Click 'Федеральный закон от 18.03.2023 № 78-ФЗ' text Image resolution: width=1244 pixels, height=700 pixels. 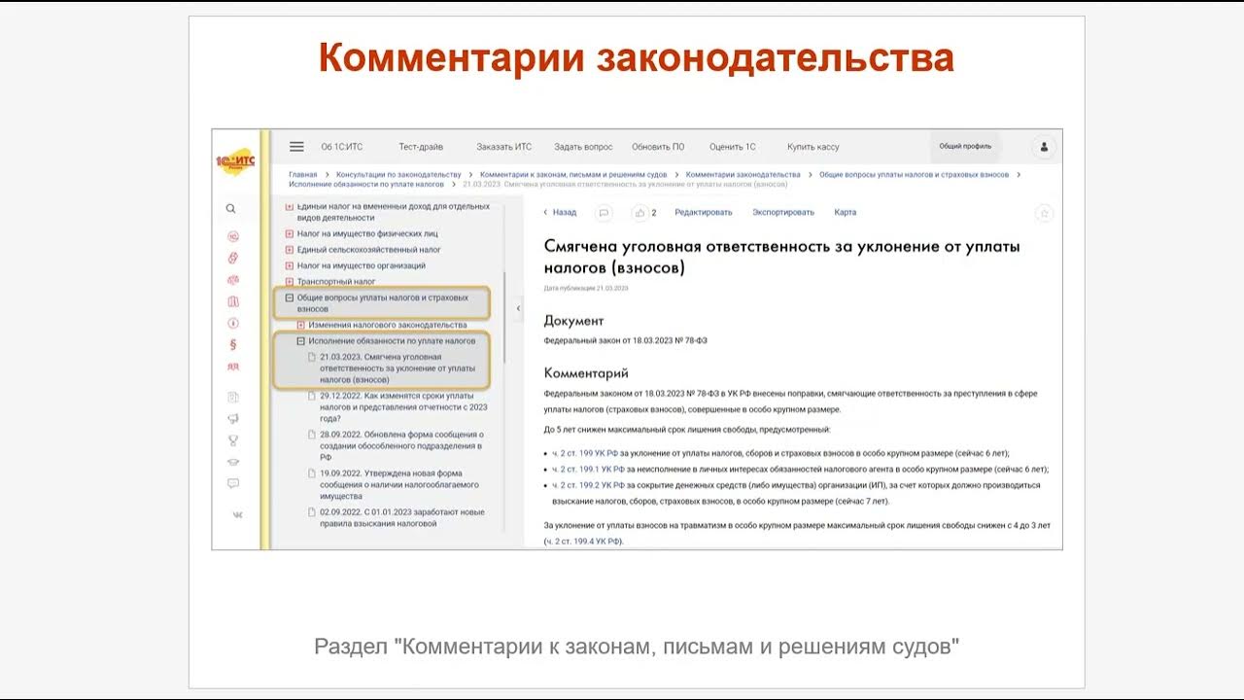click(626, 340)
